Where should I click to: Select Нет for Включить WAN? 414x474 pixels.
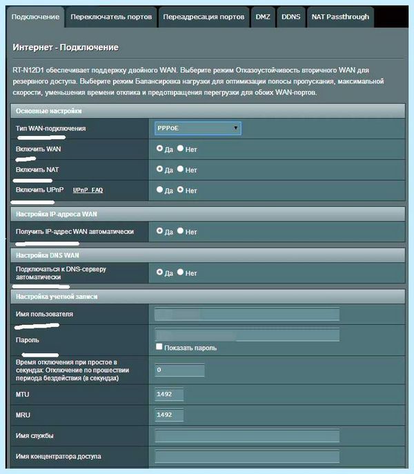click(x=180, y=148)
